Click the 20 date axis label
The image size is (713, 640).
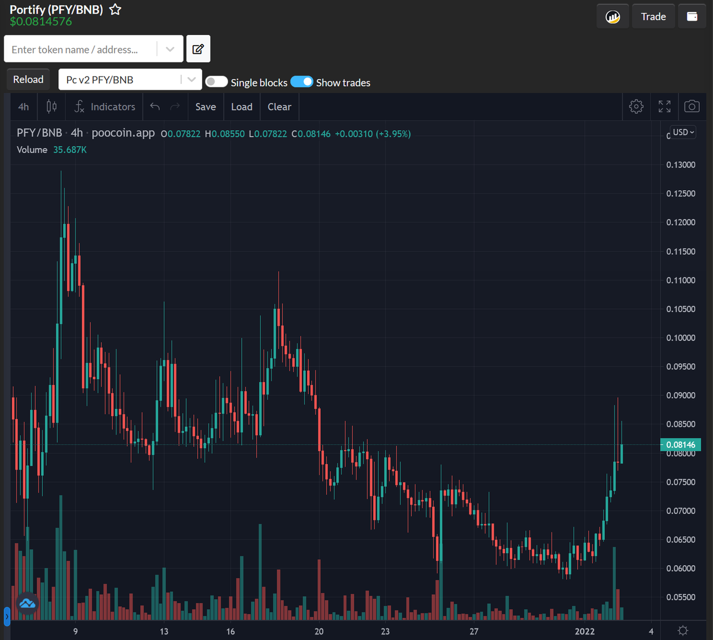tap(319, 631)
